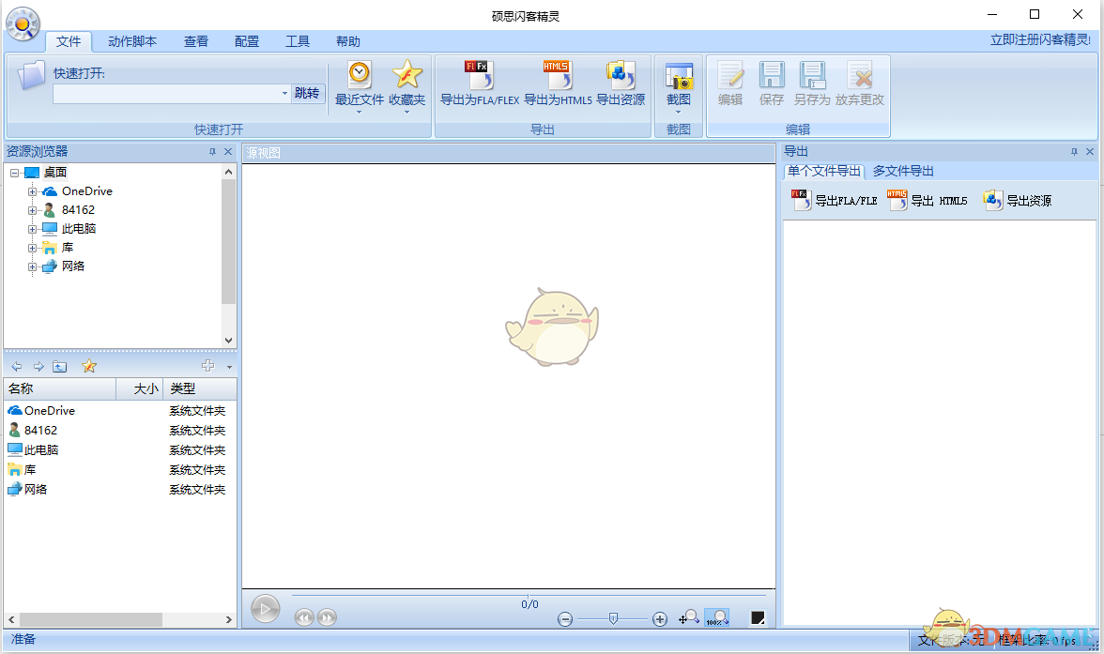
Task: Click the 截图 camera icon
Action: [678, 77]
